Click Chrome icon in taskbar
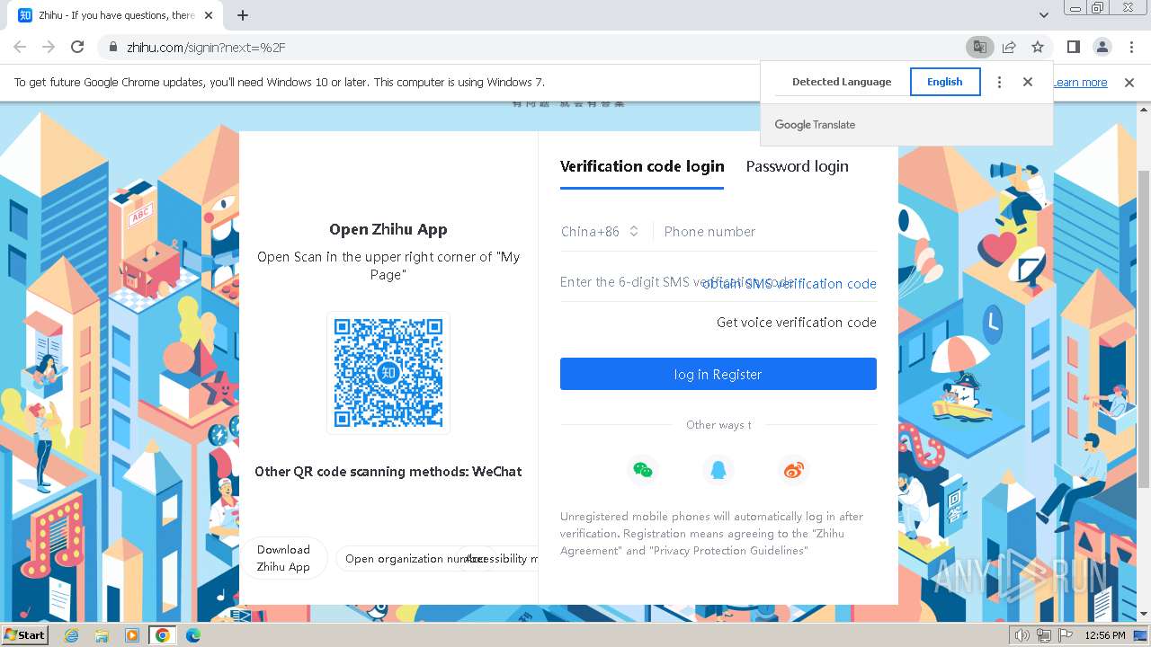The width and height of the screenshot is (1151, 647). [162, 635]
